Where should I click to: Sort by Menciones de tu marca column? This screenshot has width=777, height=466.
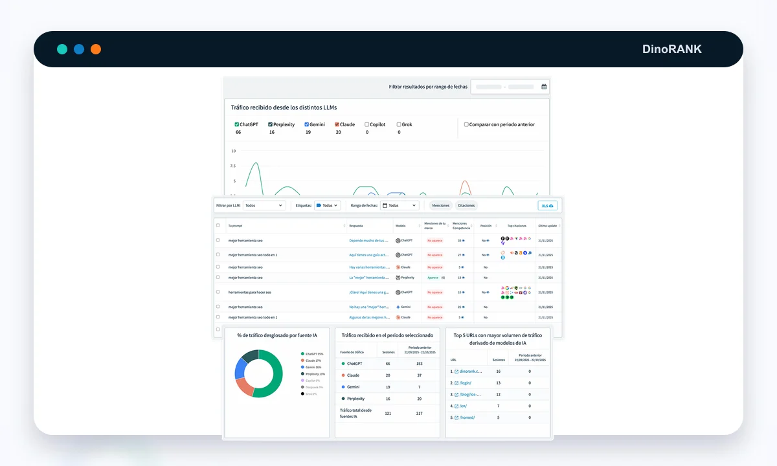pos(436,226)
